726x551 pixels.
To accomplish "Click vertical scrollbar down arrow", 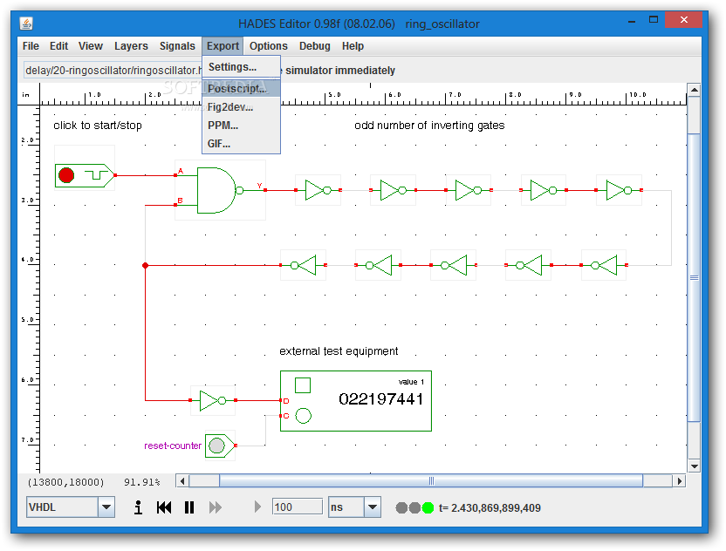I will pyautogui.click(x=694, y=466).
